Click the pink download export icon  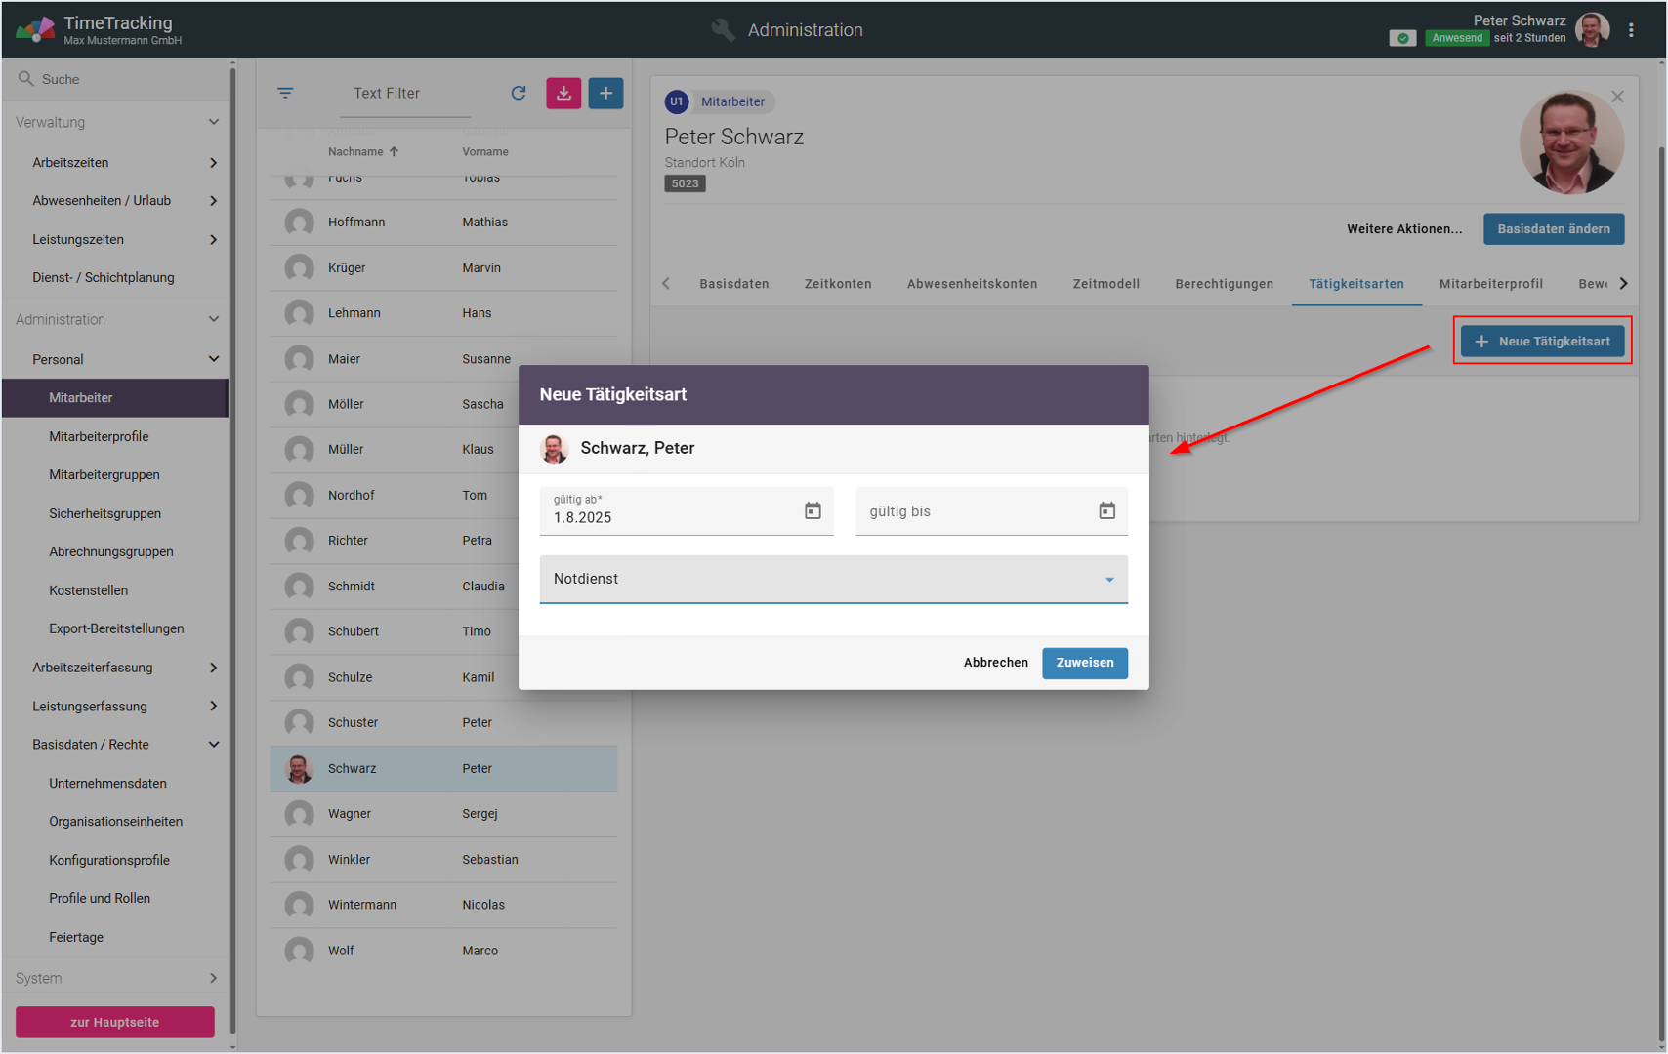(x=563, y=93)
